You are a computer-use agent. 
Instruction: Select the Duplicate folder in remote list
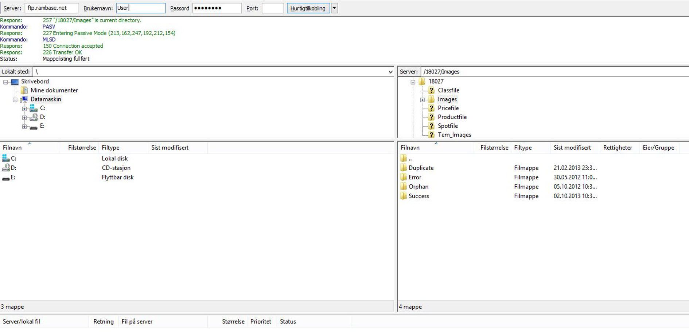pos(421,168)
